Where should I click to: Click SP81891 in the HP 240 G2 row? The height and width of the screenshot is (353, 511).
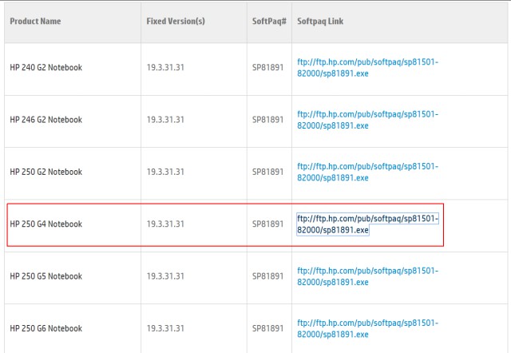point(268,67)
